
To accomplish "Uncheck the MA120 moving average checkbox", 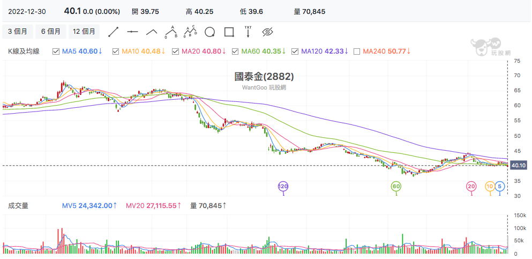I will [x=295, y=51].
